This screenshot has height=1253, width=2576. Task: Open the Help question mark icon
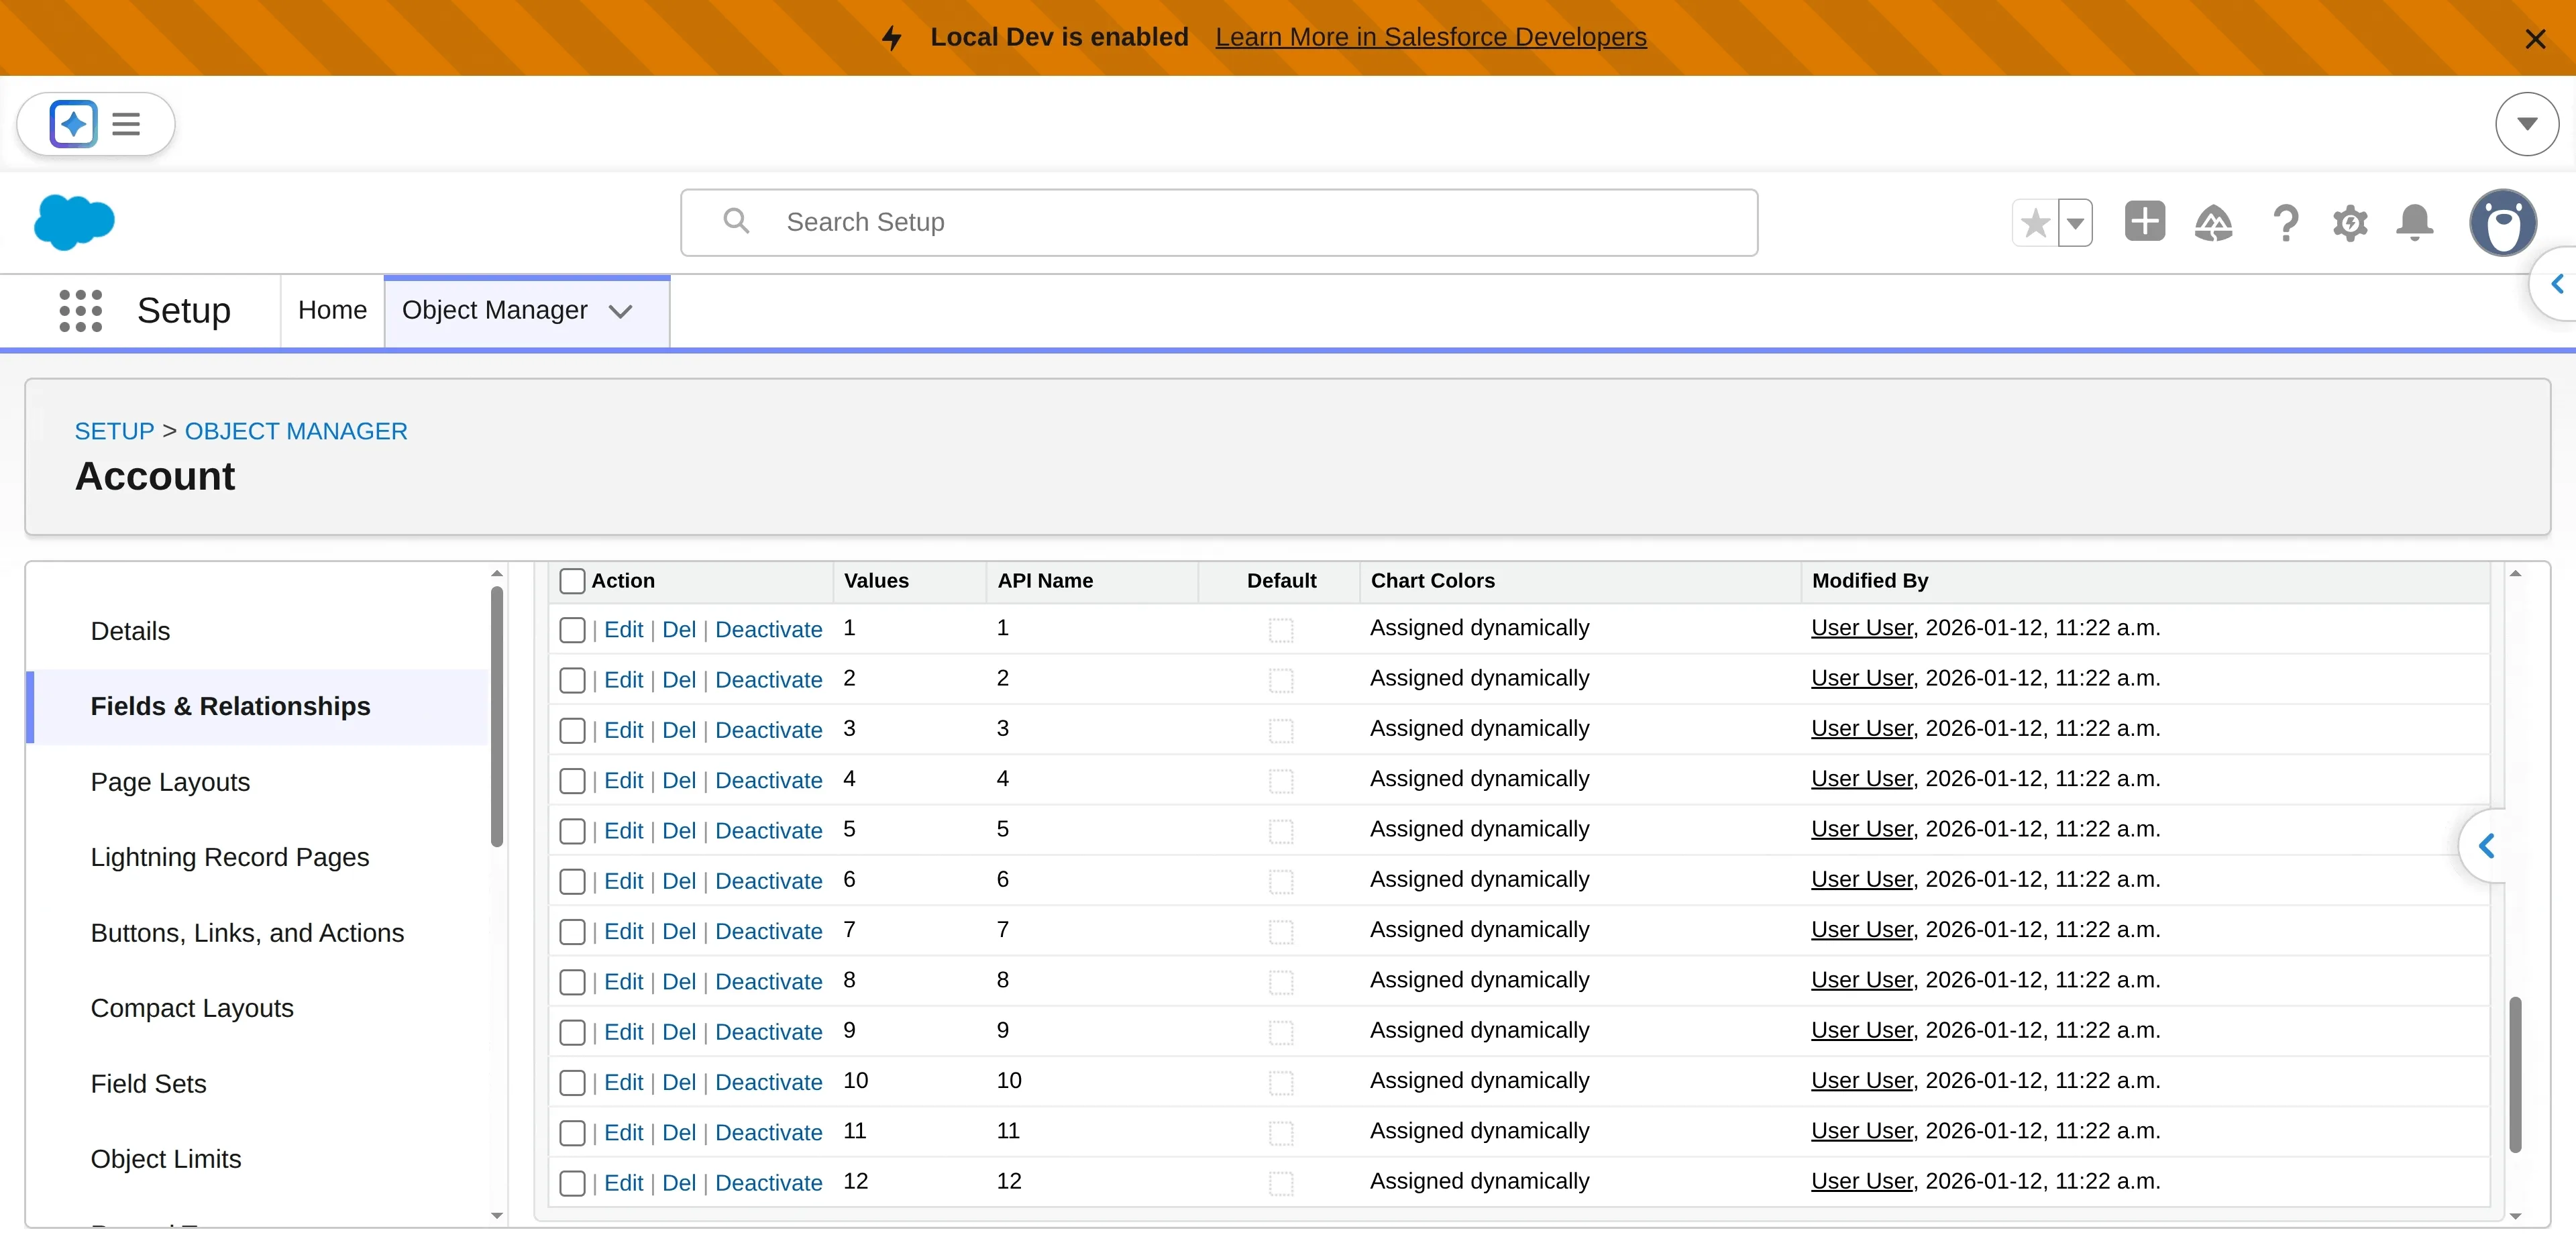point(2285,223)
